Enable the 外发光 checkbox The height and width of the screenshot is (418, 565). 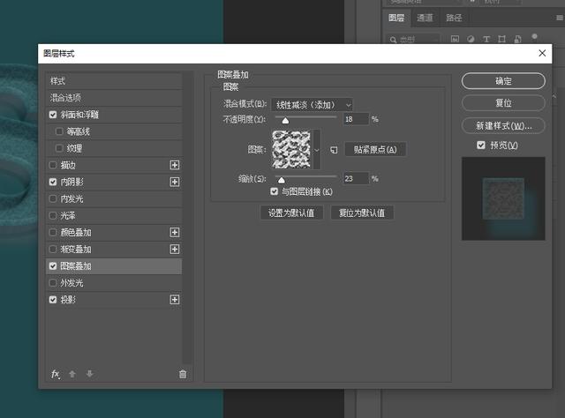54,283
